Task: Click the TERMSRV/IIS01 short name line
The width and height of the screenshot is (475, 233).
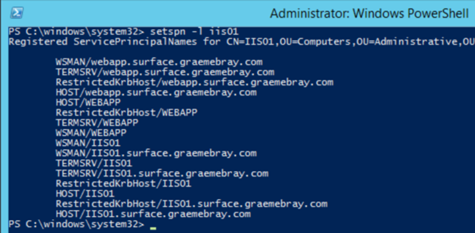Action: point(94,163)
